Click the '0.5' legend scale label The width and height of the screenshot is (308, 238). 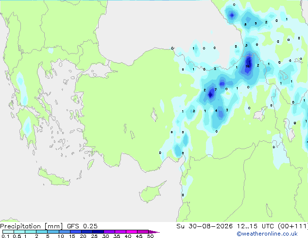click(17, 236)
